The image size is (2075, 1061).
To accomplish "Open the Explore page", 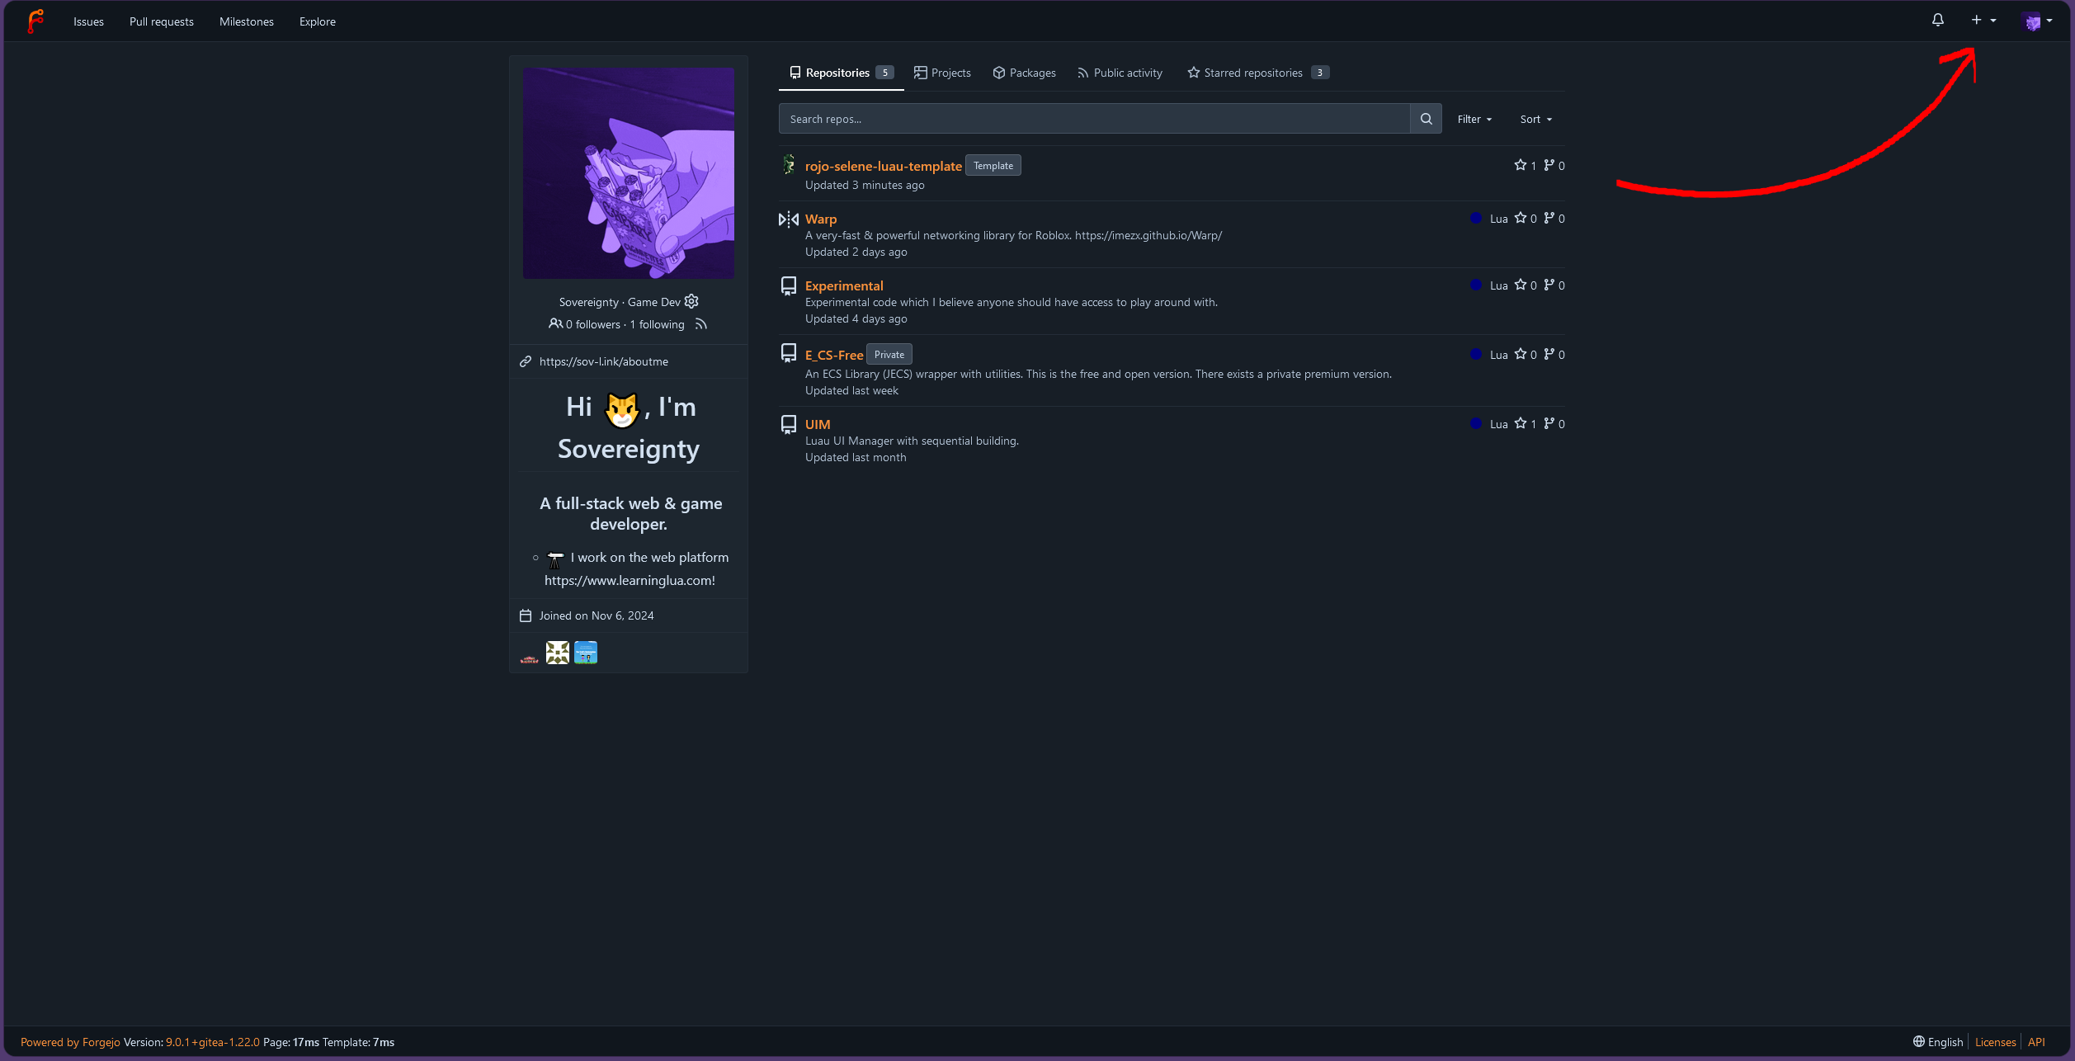I will pyautogui.click(x=318, y=21).
